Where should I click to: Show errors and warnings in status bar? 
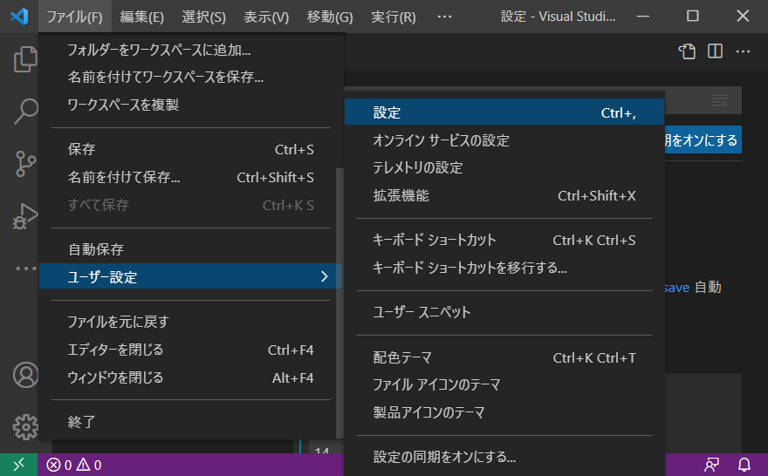point(74,465)
